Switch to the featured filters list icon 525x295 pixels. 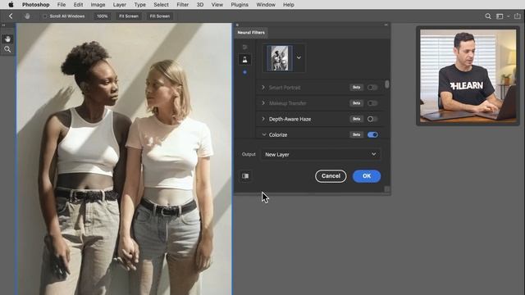pyautogui.click(x=244, y=48)
